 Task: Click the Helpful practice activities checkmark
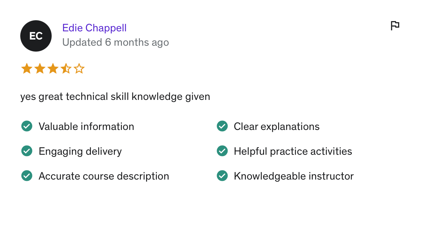click(222, 151)
